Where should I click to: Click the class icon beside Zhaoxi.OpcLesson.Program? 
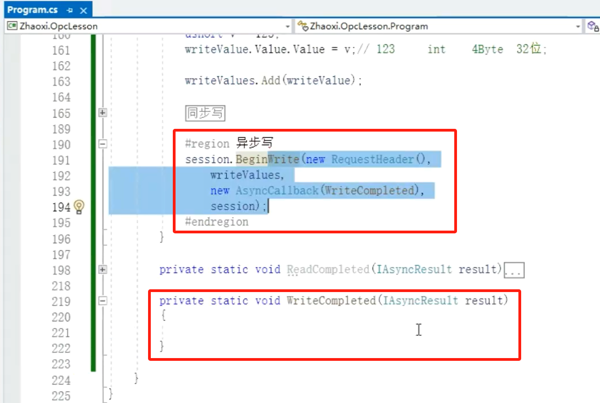point(303,26)
